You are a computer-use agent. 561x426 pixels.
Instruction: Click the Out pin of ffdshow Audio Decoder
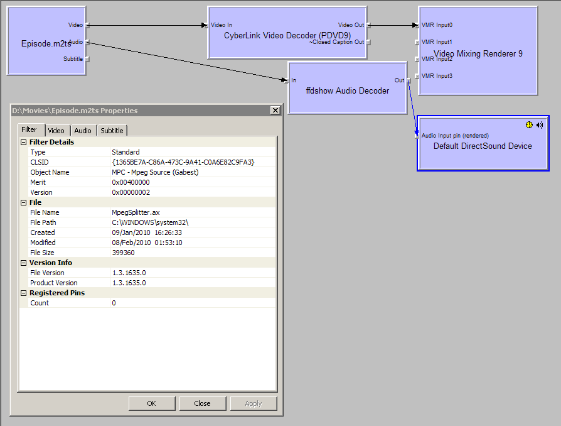[409, 80]
